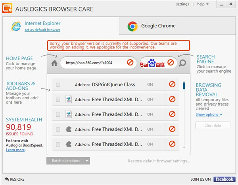Image resolution: width=238 pixels, height=185 pixels.
Task: Minimize the Browser Care window
Action: [221, 4]
